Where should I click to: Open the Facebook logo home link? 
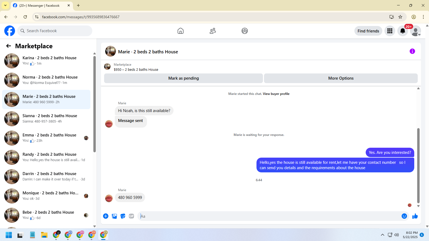(10, 31)
